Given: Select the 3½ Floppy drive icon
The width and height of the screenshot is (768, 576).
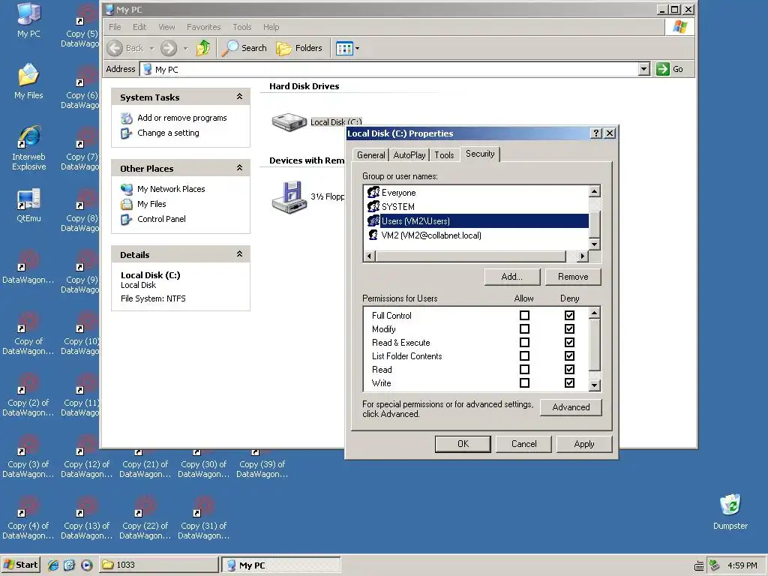Looking at the screenshot, I should (x=289, y=197).
